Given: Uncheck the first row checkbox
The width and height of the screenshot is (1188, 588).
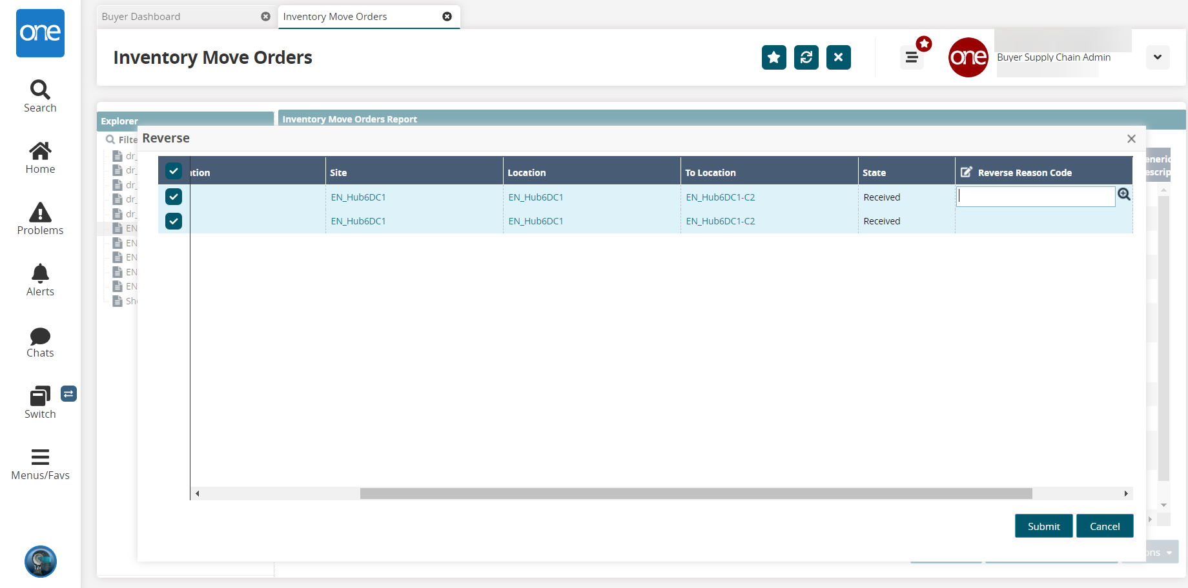Looking at the screenshot, I should coord(174,197).
